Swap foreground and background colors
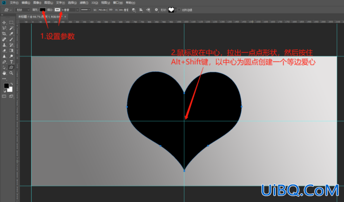This screenshot has height=202, width=344. 11,84
